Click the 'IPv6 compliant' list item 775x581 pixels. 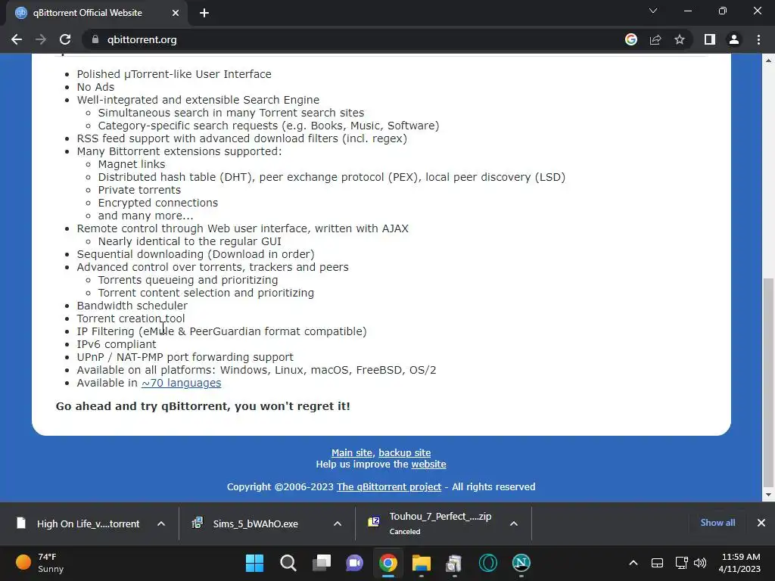pos(116,344)
